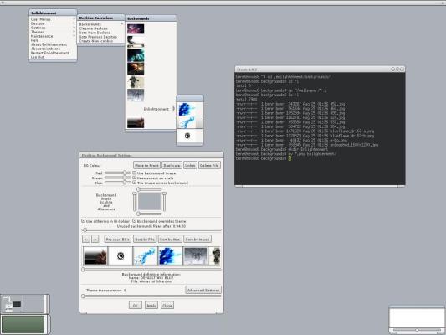Select the E-logo background in settings thumbnail strip
The height and width of the screenshot is (335, 446).
pos(120,256)
